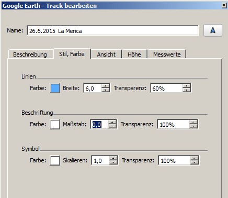The height and width of the screenshot is (198, 228).
Task: Decrease Beschriftung Transparenz with down arrow
Action: point(193,126)
